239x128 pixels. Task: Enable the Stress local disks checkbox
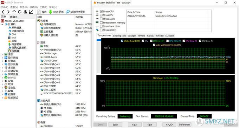click(101, 26)
